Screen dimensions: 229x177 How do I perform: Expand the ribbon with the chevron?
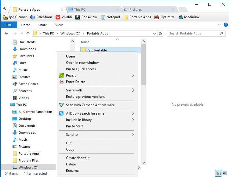pyautogui.click(x=219, y=25)
